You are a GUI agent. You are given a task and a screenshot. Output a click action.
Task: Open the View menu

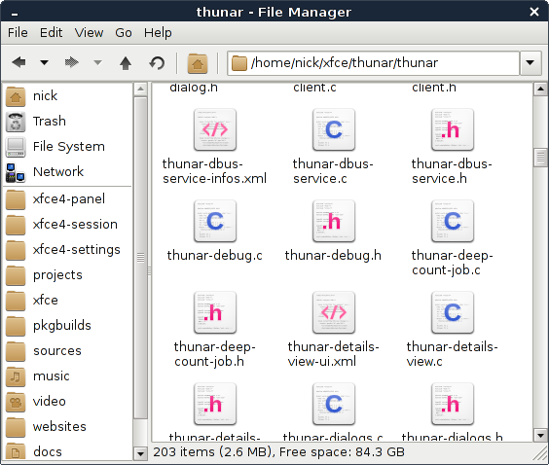click(89, 33)
